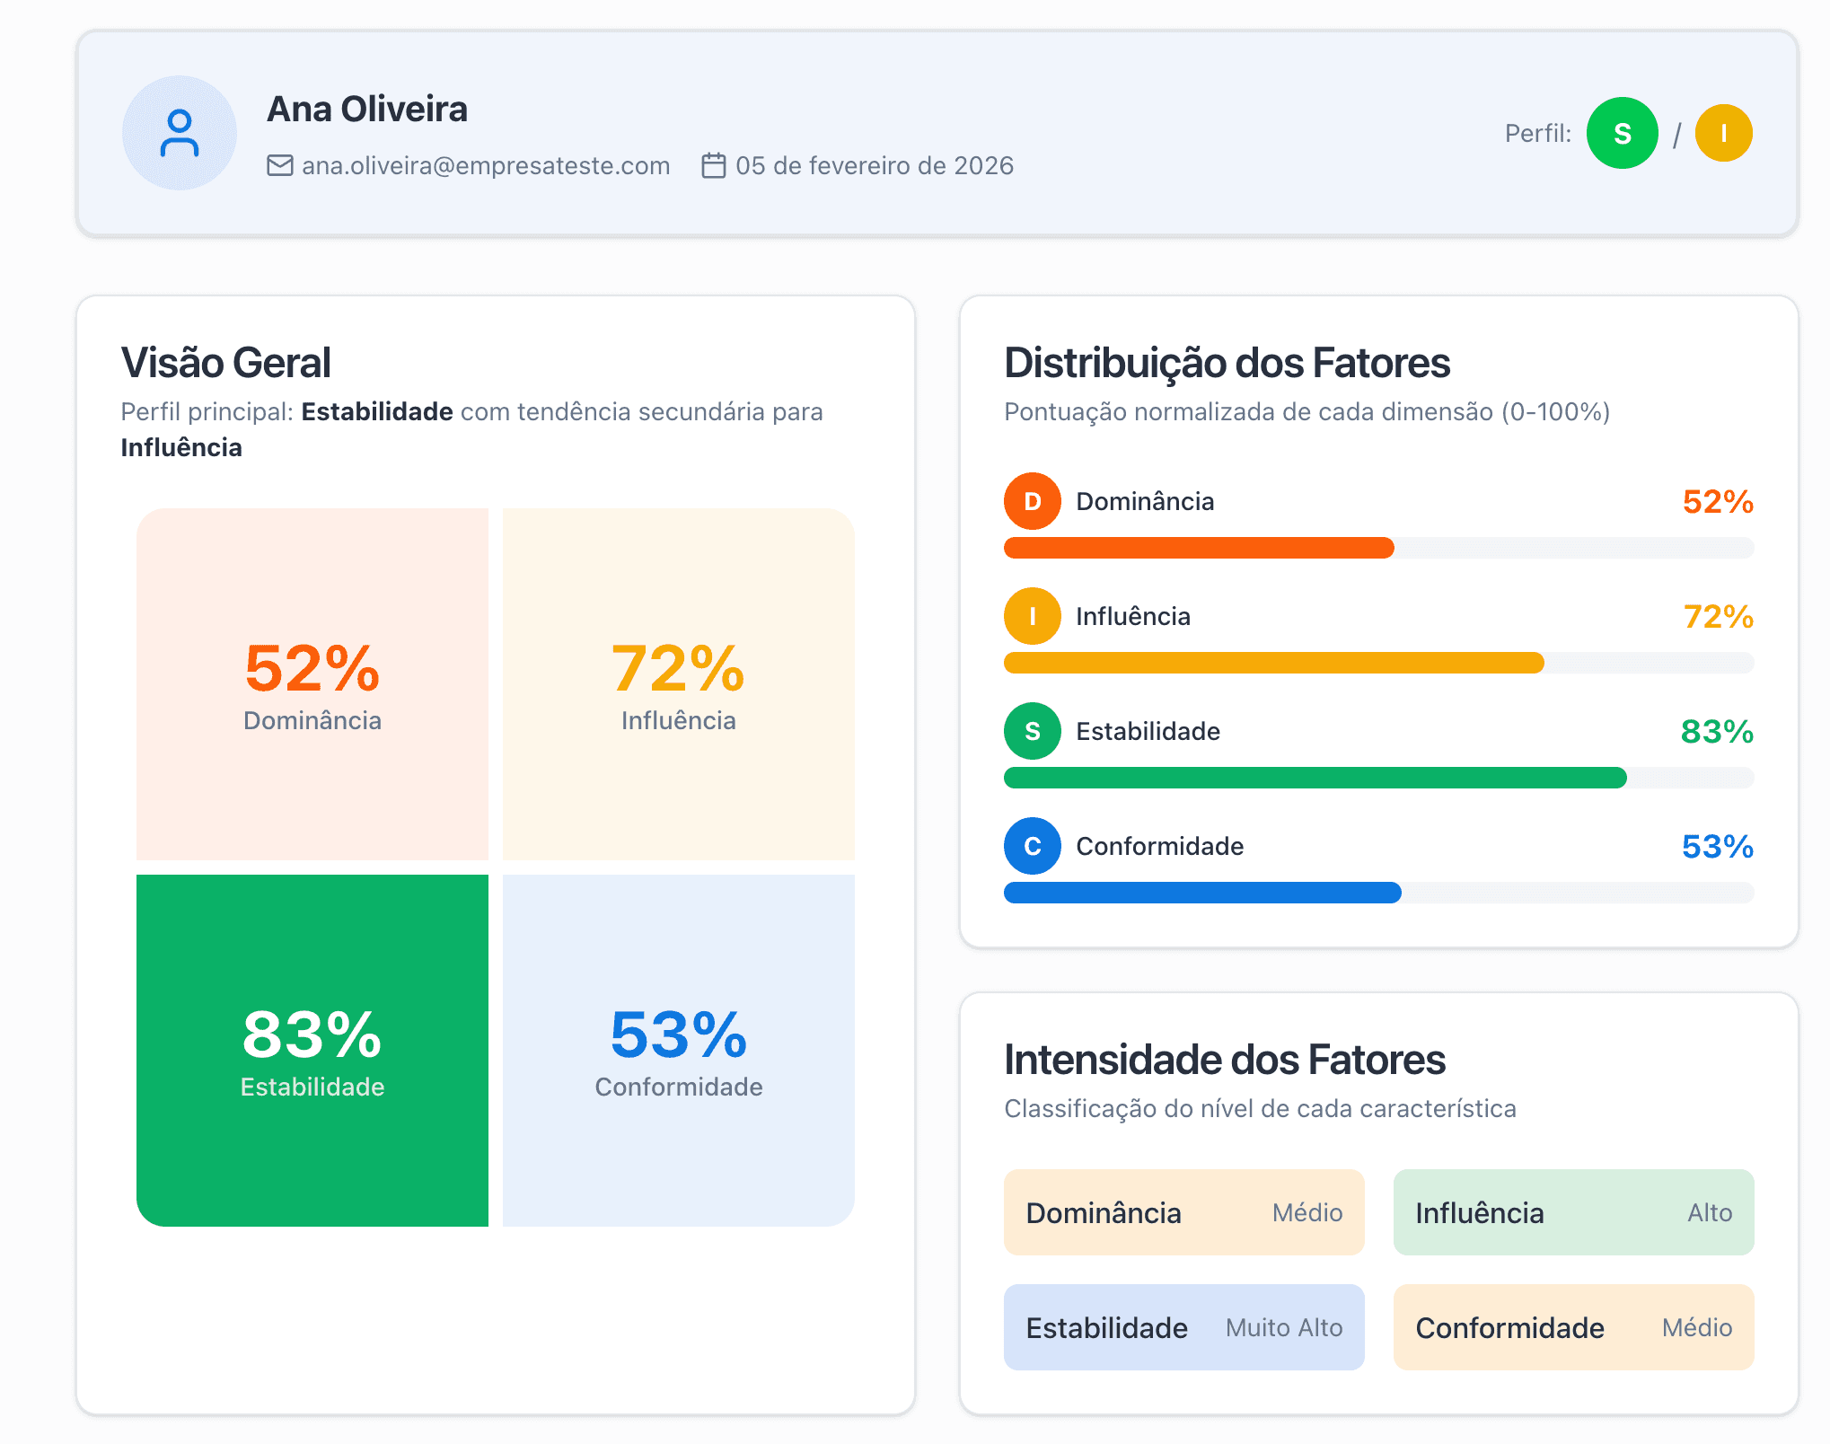1830x1444 pixels.
Task: Select the 53% Conformidade quadrant tile
Action: point(678,1050)
